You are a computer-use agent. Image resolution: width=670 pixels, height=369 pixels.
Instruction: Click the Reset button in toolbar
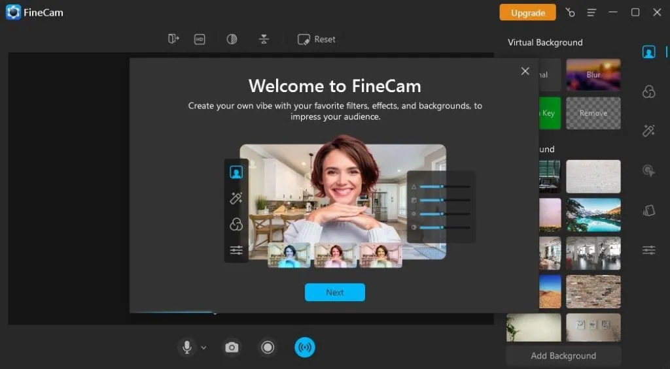pyautogui.click(x=316, y=39)
